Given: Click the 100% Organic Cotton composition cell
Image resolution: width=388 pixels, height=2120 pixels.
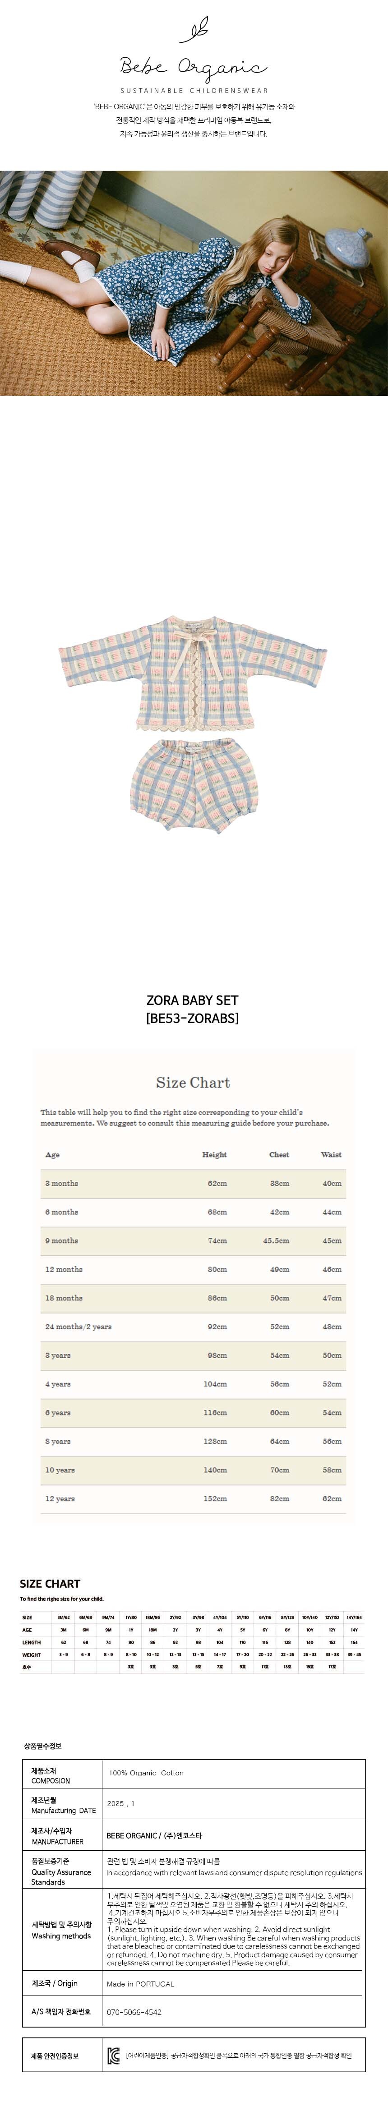Looking at the screenshot, I should pos(146,1774).
